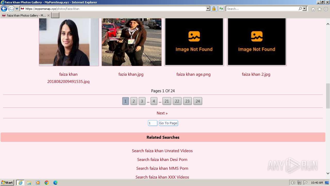330x186 pixels.
Task: Click the 'Next »' link
Action: pos(162,113)
